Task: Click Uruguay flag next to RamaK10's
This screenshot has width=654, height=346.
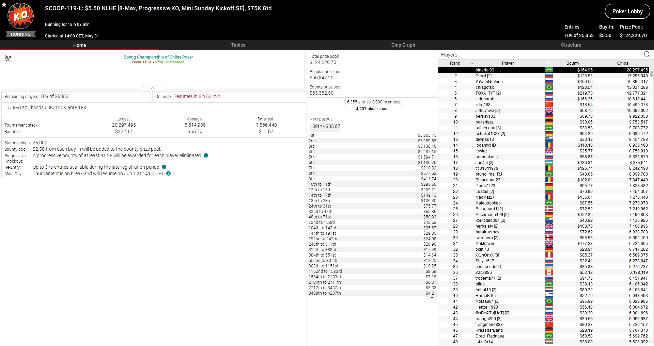Action: [x=549, y=296]
